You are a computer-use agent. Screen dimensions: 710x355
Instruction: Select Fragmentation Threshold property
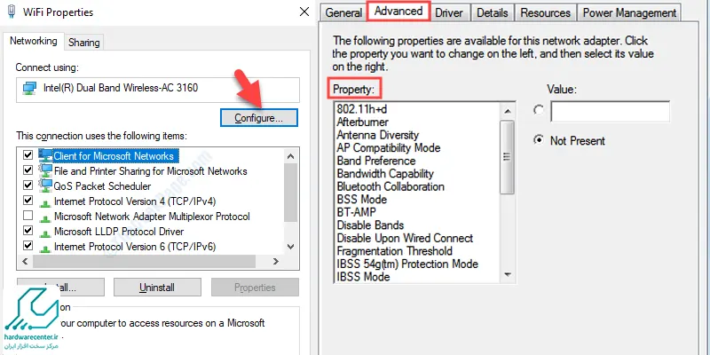pyautogui.click(x=394, y=251)
